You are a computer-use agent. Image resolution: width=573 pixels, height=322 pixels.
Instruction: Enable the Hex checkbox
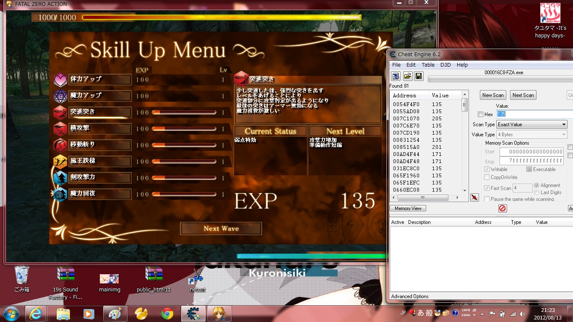tap(480, 114)
